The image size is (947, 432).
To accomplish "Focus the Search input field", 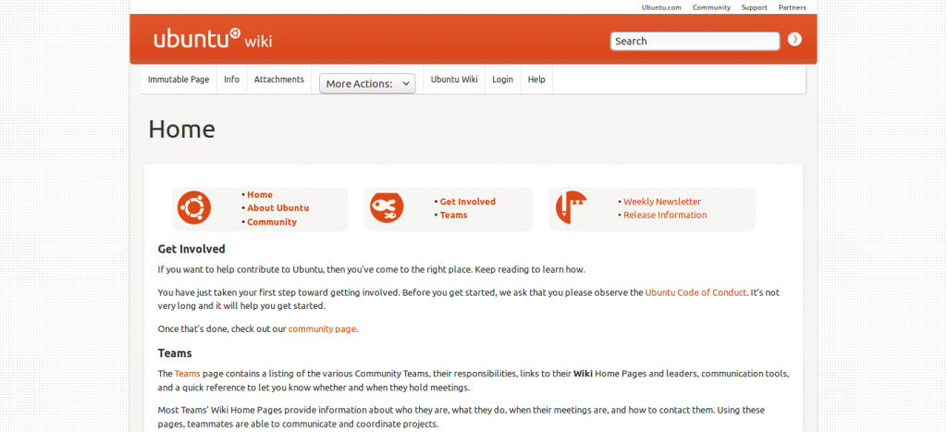I will [695, 41].
